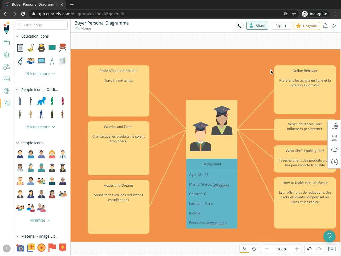Pick the blue crawling baby silhouette
Viewport: 341px width, 256px height.
coord(41,101)
